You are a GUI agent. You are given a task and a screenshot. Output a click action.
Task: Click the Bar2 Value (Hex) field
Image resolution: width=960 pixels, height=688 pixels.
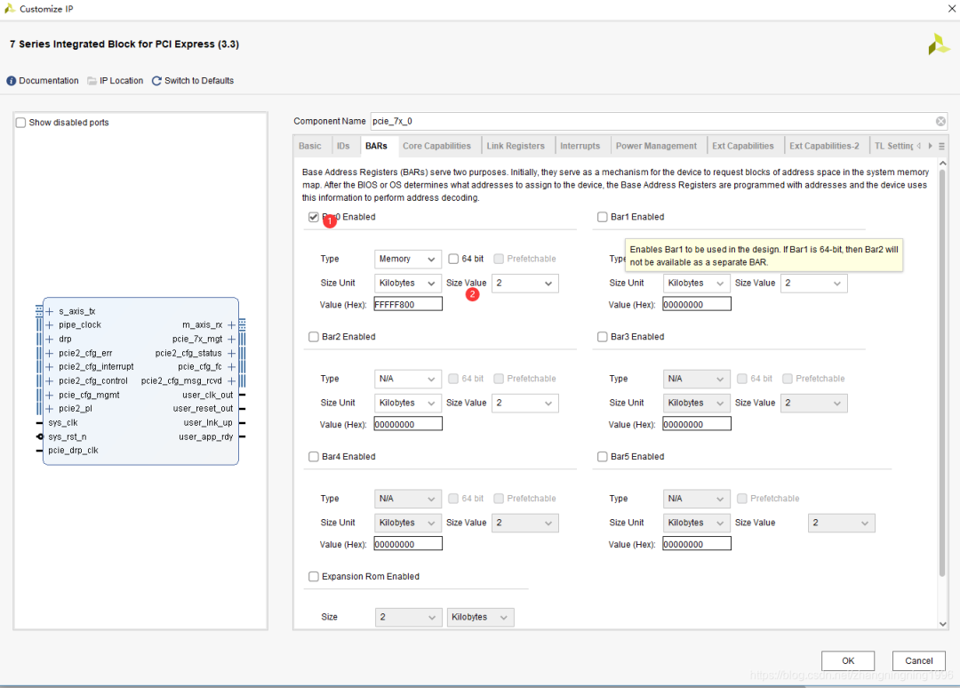click(x=408, y=424)
